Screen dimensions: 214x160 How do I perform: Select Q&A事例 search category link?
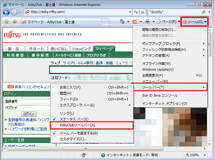tap(85, 63)
